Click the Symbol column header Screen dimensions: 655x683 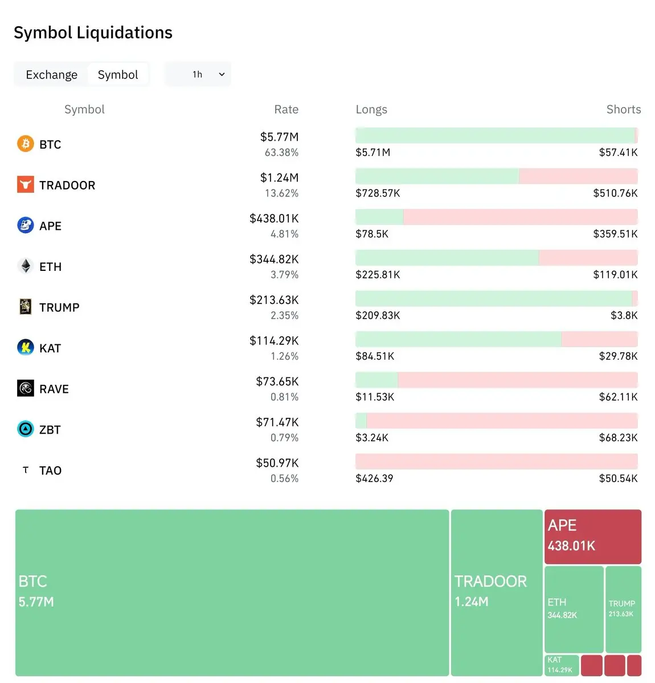coord(84,109)
